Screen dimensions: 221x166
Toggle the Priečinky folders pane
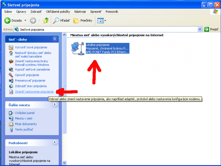(83, 21)
